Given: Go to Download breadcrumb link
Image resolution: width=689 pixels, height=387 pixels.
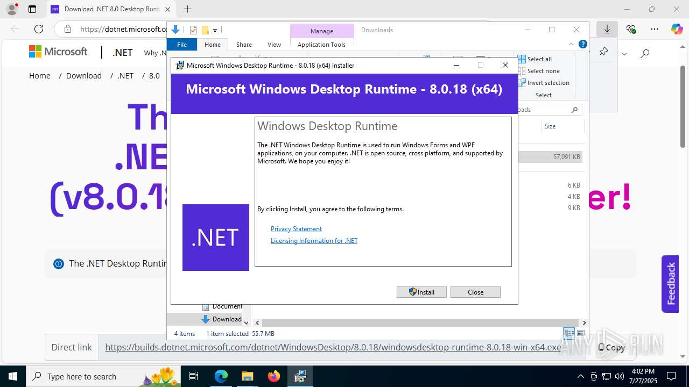Looking at the screenshot, I should tap(84, 76).
